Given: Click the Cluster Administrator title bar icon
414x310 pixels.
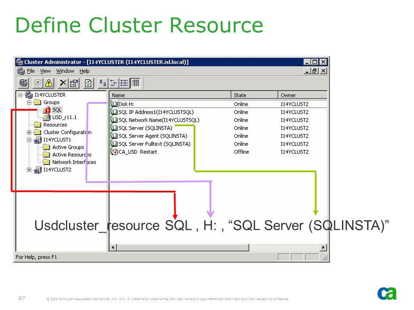Looking at the screenshot, I should 19,62.
